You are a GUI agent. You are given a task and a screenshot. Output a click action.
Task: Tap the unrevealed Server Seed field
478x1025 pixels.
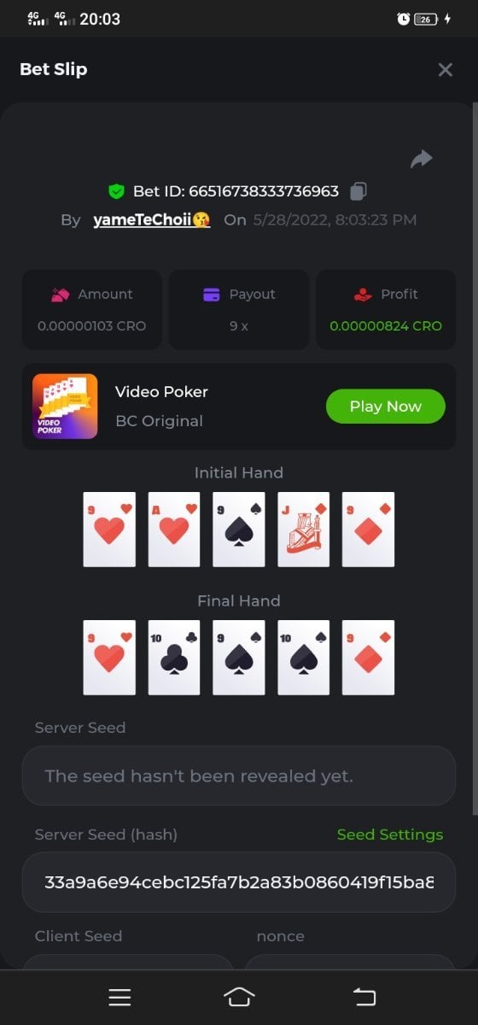tap(239, 776)
